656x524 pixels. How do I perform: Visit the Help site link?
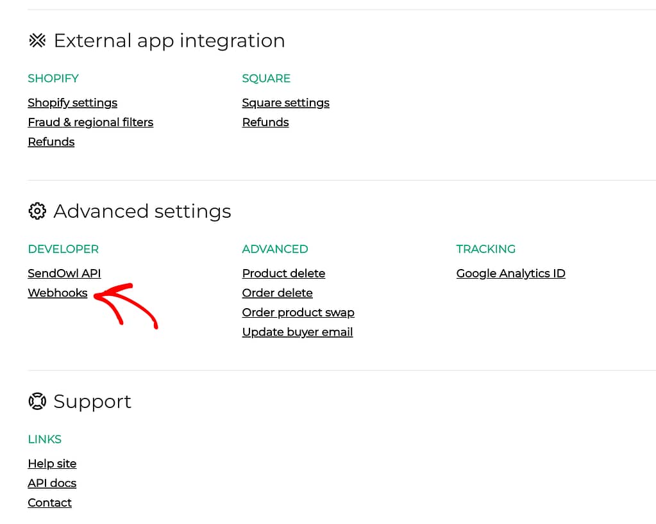pyautogui.click(x=52, y=464)
